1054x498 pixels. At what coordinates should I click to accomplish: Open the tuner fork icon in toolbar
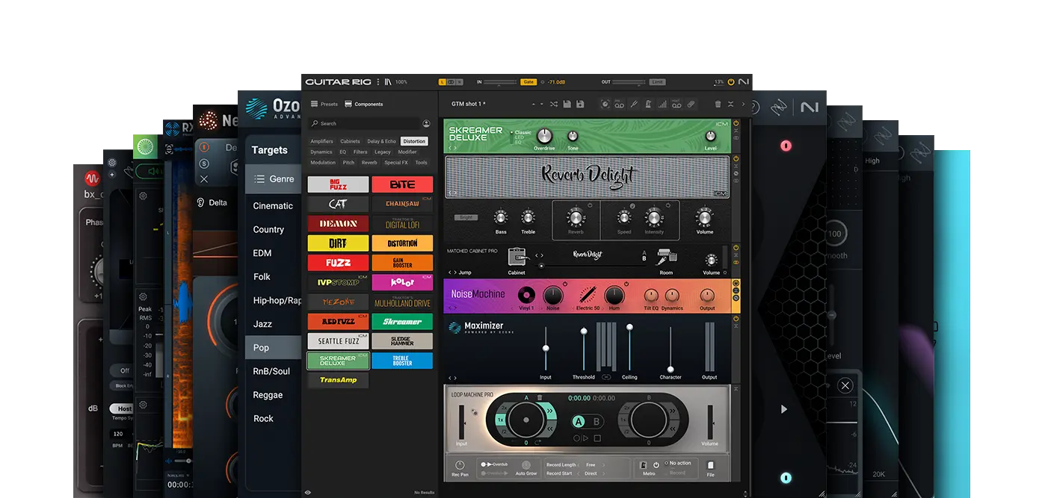634,104
